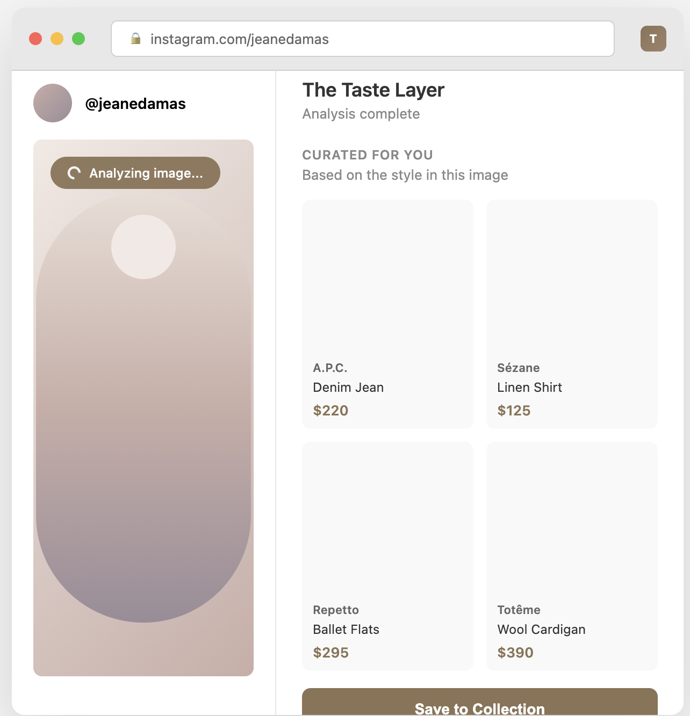Click the Curated For You heading
Image resolution: width=690 pixels, height=716 pixels.
368,155
